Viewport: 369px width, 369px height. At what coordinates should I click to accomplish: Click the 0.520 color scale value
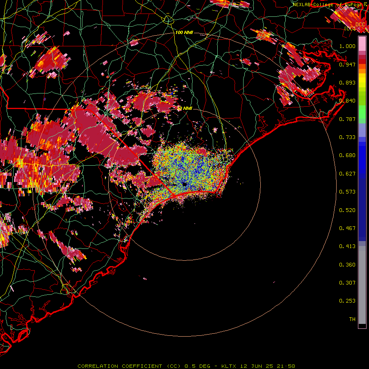coord(347,210)
